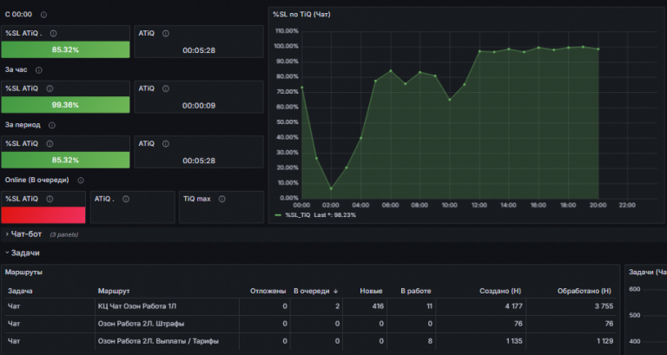Sort table by Отложены column
This screenshot has height=355, width=667.
point(268,292)
